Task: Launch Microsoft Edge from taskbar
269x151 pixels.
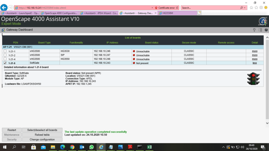Action: coord(63,147)
